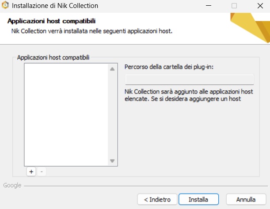Cancel setup with the Annulla button
This screenshot has width=270, height=209.
[x=246, y=199]
